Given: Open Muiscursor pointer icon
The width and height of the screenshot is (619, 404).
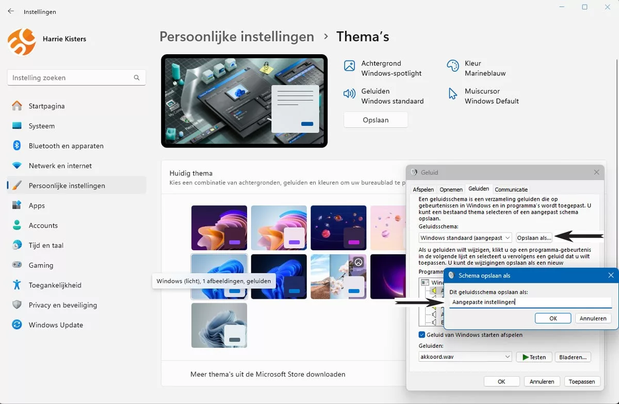Looking at the screenshot, I should click(452, 94).
